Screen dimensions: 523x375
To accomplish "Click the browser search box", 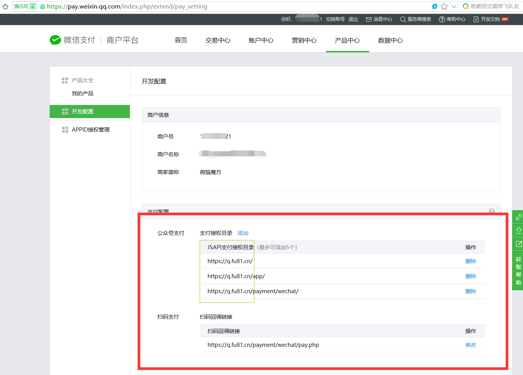I will 491,6.
